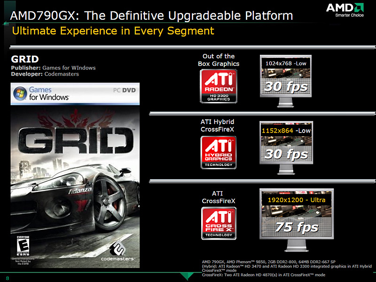Click the ESRB Everyone rating icon
This screenshot has height=282, width=376.
[23, 246]
